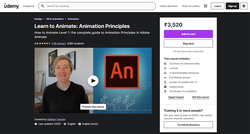The image size is (250, 134).
Task: Click the globe icon beside English
Action: click(65, 124)
